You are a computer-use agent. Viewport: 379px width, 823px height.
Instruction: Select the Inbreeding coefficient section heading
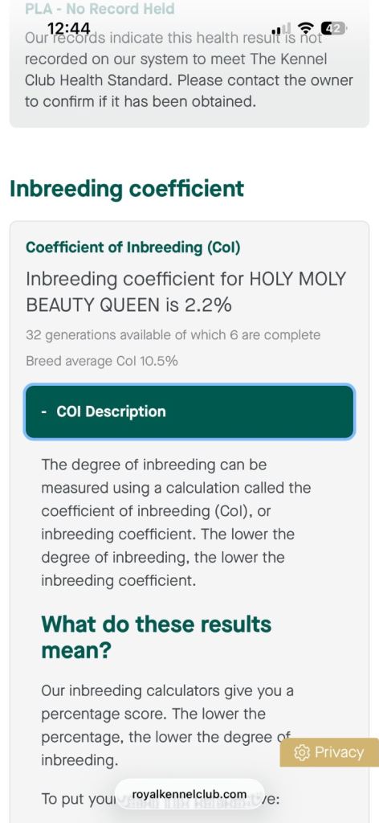pos(127,188)
